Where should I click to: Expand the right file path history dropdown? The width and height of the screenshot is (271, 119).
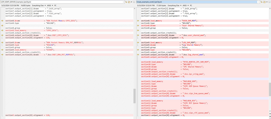click(x=259, y=2)
